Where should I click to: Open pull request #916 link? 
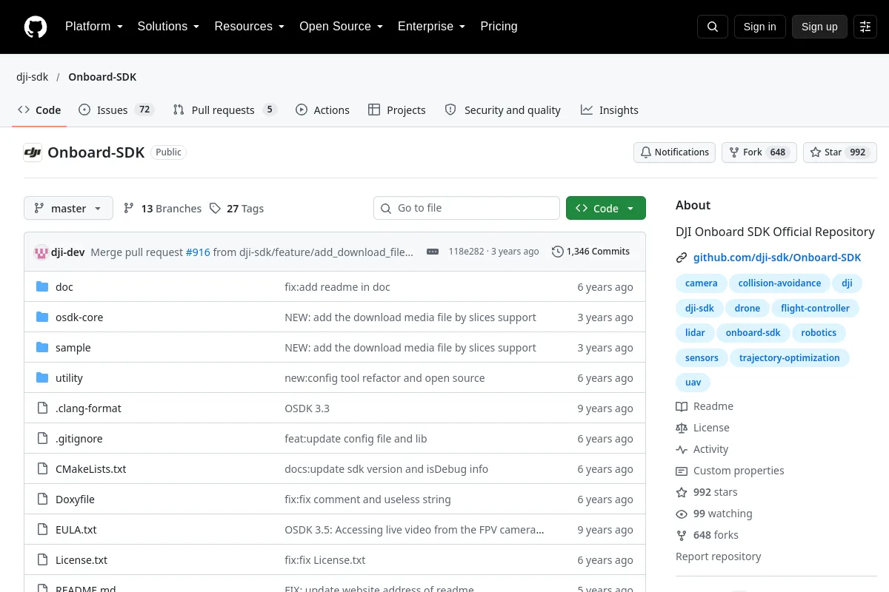click(x=198, y=252)
